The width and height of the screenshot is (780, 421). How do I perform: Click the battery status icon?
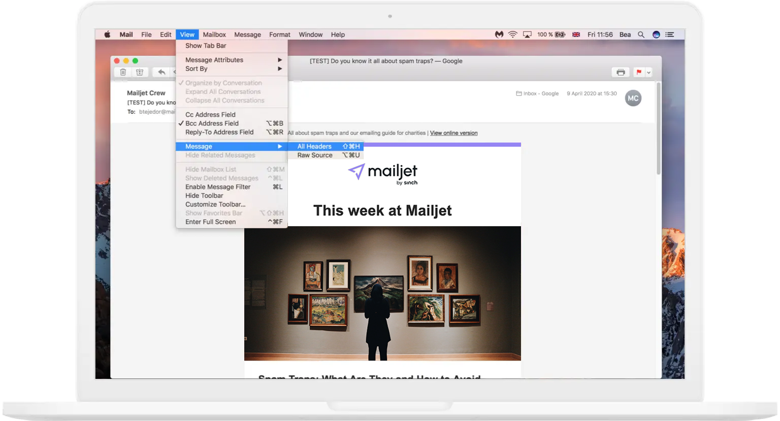(x=560, y=34)
